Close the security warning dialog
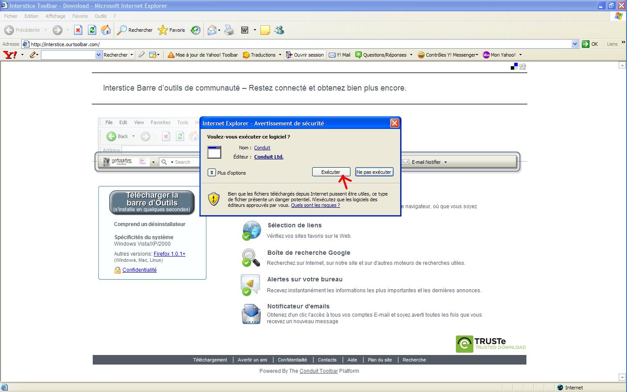The height and width of the screenshot is (392, 627). pyautogui.click(x=394, y=123)
